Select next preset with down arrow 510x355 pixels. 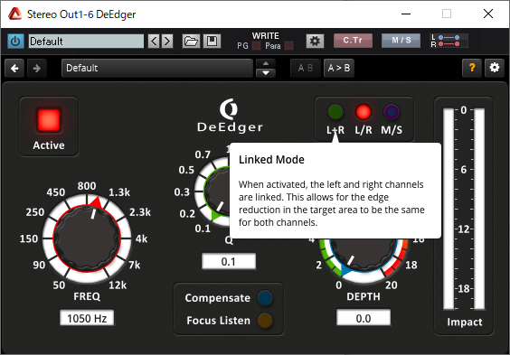click(266, 73)
